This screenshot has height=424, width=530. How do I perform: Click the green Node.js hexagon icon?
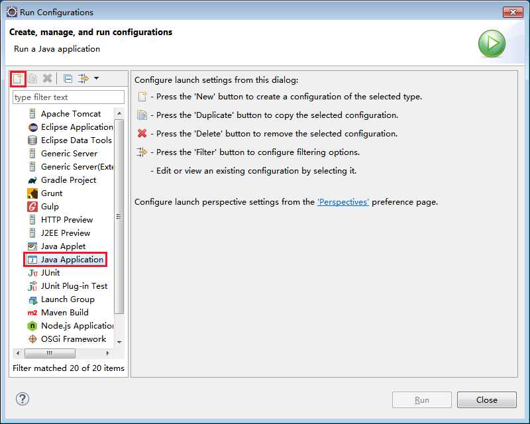tap(32, 326)
